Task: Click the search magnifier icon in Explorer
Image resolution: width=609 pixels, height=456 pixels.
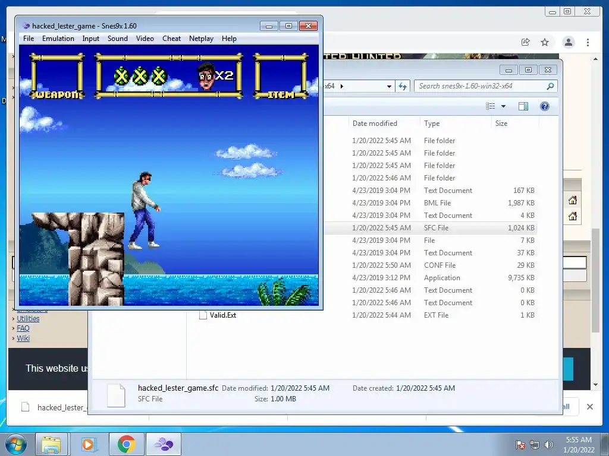Action: pos(550,86)
